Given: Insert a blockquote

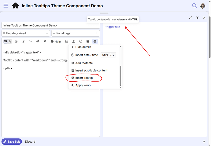Looking at the screenshot, I should (45, 42).
